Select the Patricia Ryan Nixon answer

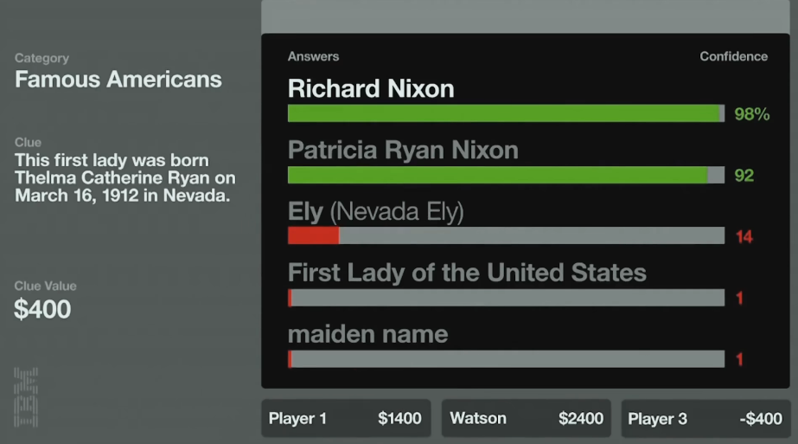pos(403,150)
